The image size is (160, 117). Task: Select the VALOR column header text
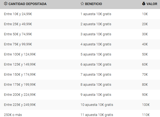(152, 4)
